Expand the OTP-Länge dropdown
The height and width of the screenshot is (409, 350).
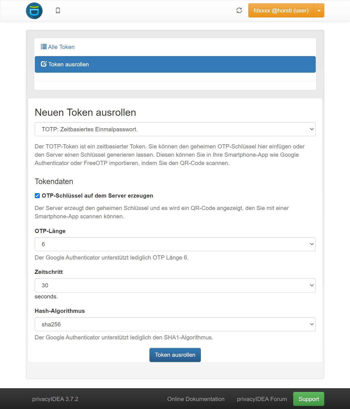click(x=175, y=244)
